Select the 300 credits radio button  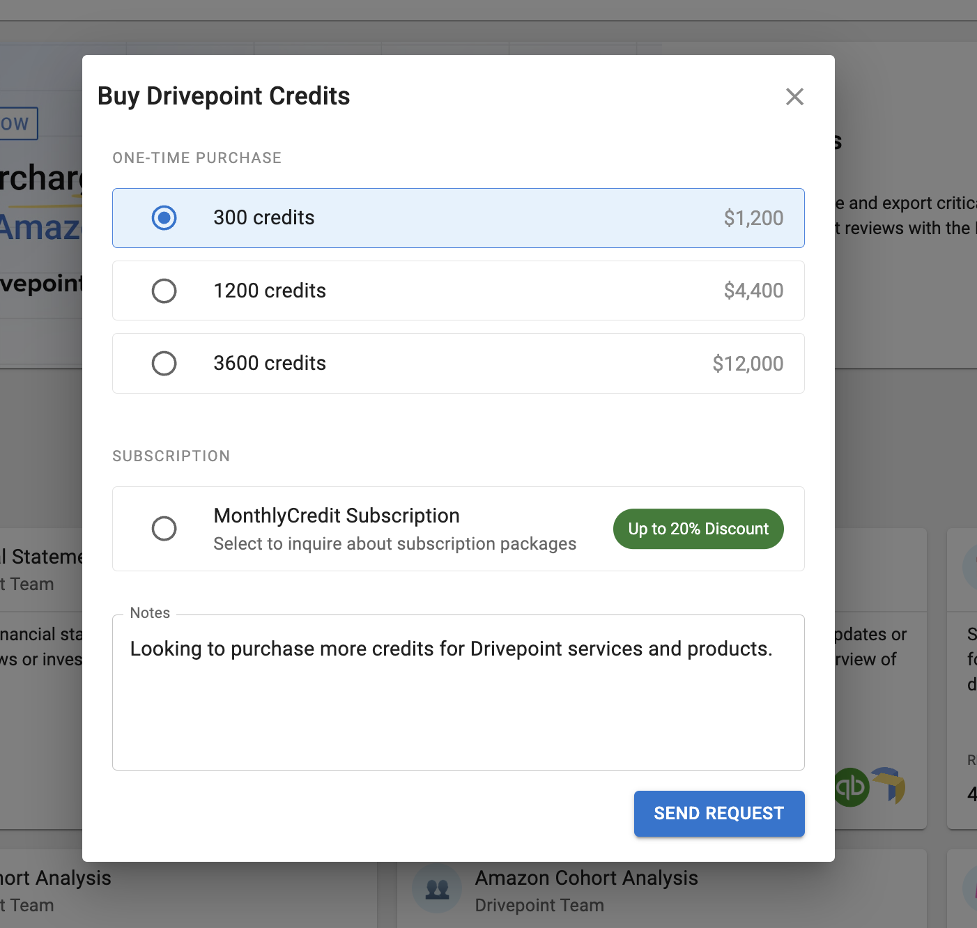pos(164,218)
